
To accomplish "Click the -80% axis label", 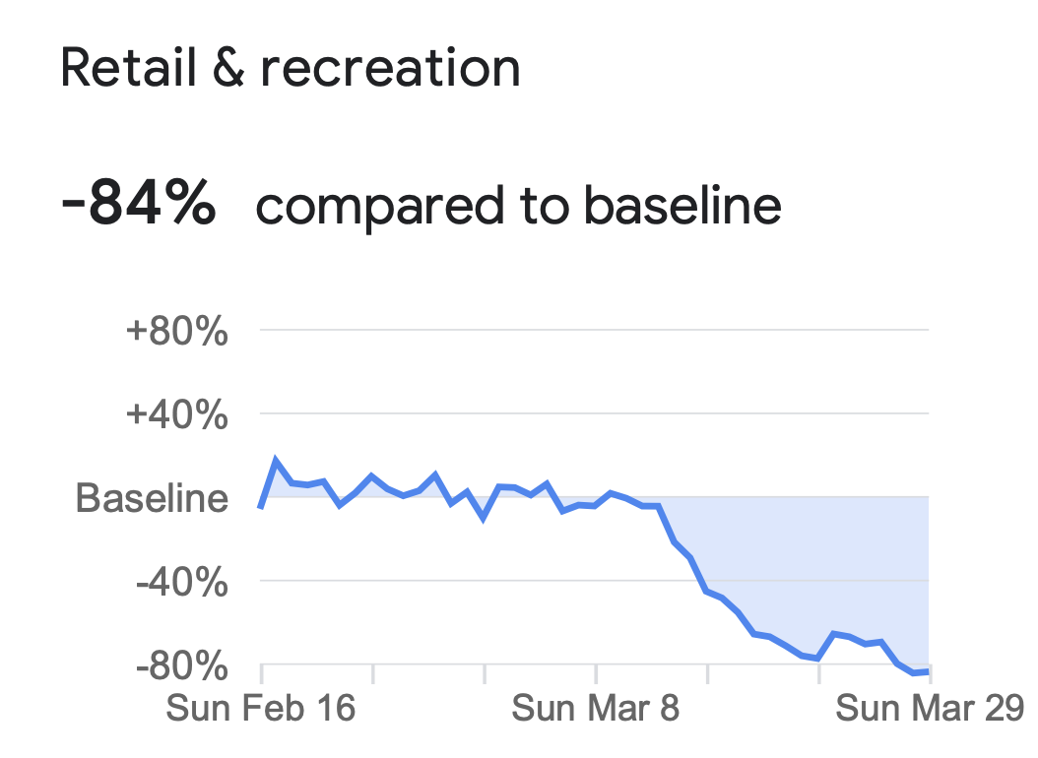I will (x=182, y=665).
